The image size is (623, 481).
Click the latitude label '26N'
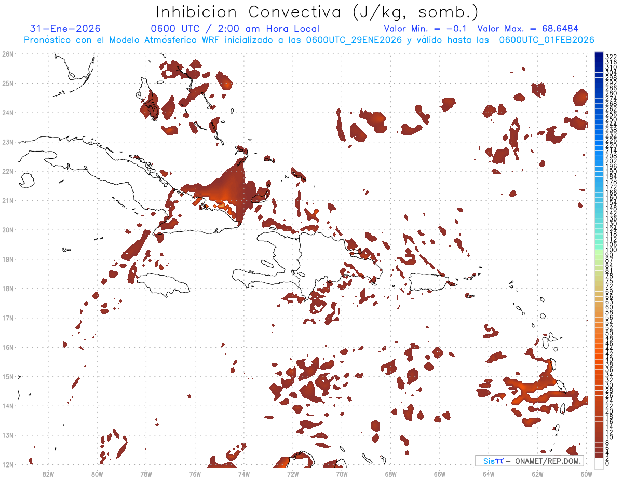(x=8, y=54)
